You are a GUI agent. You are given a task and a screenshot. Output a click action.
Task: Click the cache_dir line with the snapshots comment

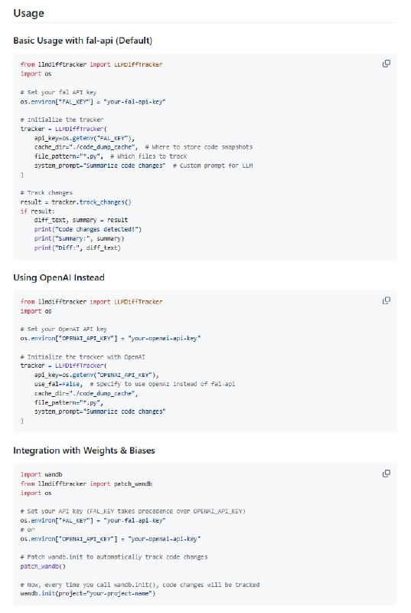[x=143, y=147]
